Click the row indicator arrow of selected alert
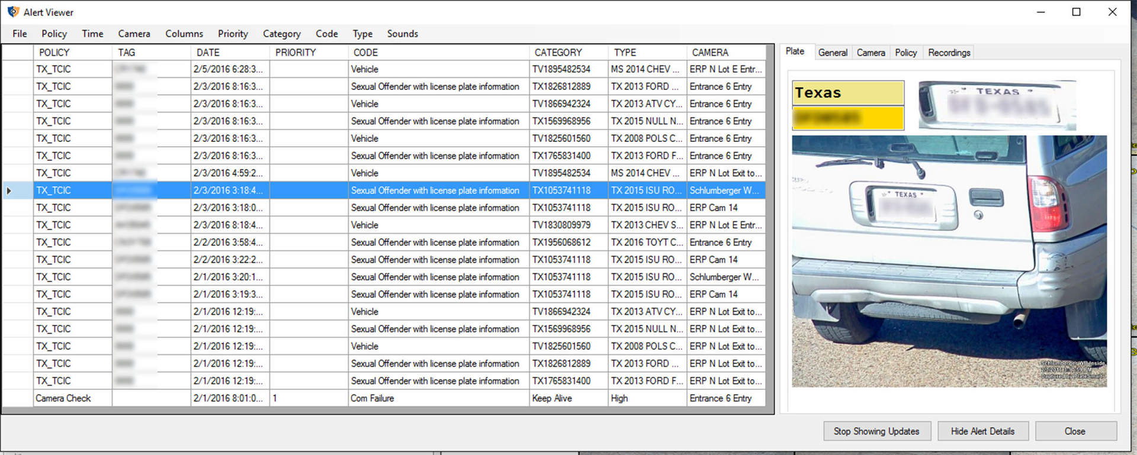This screenshot has width=1137, height=455. 9,191
